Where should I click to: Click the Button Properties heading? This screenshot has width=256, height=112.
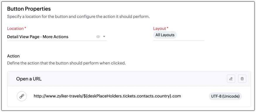point(29,9)
